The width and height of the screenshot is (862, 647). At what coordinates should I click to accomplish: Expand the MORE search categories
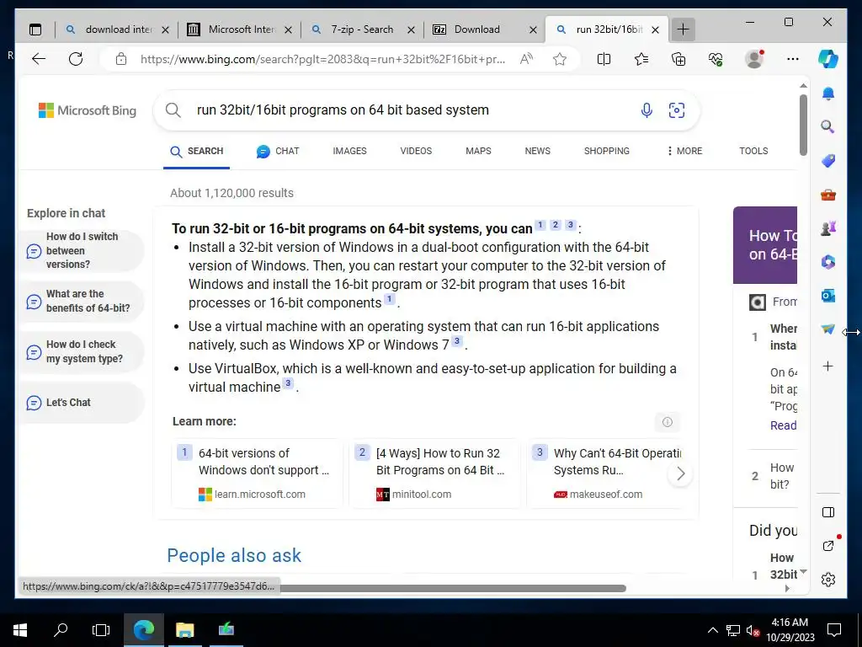pos(684,151)
